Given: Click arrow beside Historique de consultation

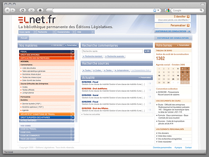Looking at the screenshot, I should pos(189,31).
